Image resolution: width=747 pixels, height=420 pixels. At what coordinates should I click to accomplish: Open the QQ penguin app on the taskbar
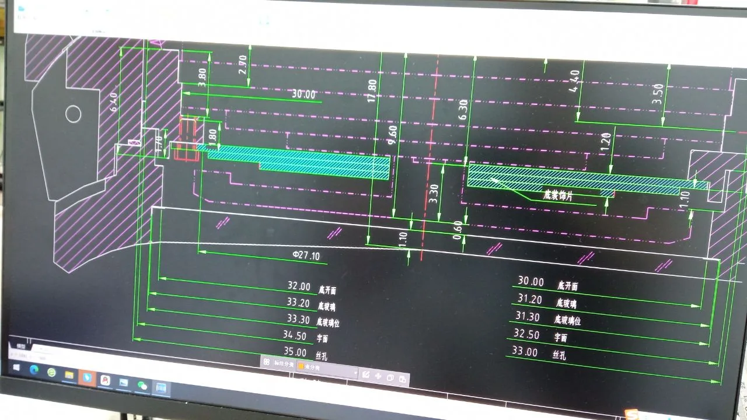(106, 380)
